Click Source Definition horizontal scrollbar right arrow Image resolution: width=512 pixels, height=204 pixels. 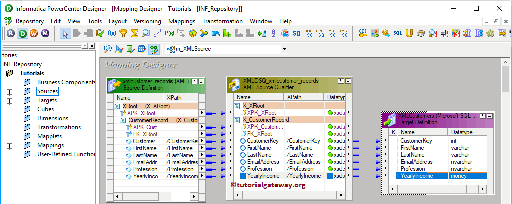[194, 197]
